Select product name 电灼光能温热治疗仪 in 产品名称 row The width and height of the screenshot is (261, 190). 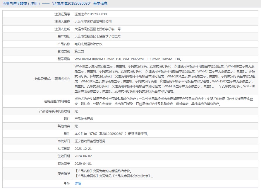coord(88,44)
